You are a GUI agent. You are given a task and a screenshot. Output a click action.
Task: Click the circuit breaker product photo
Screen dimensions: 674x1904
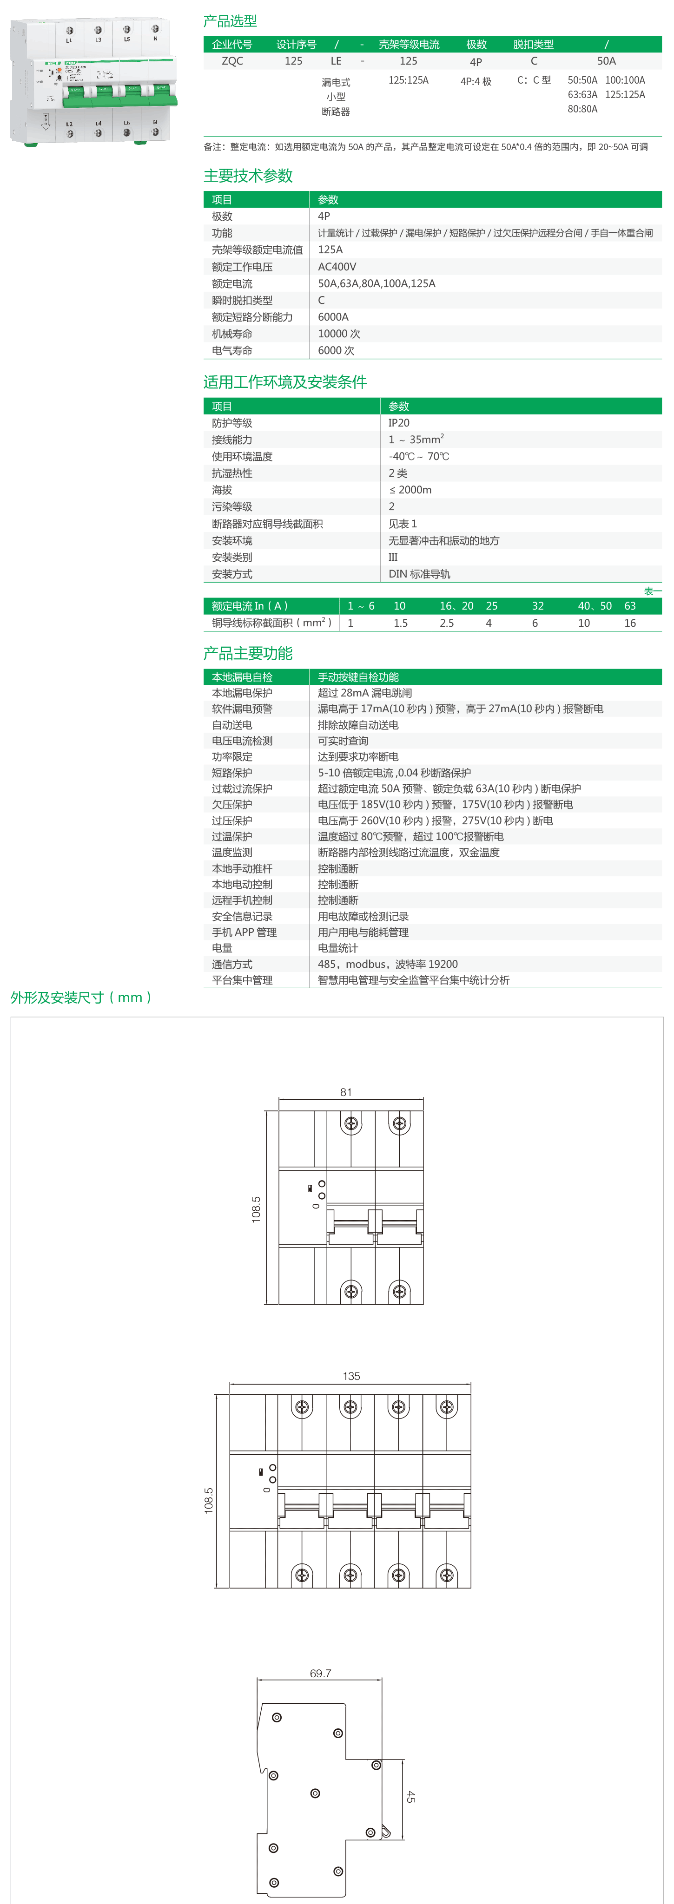click(x=94, y=81)
